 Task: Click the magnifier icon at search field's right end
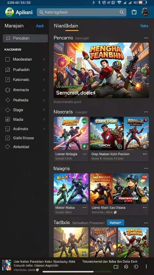coord(122,12)
